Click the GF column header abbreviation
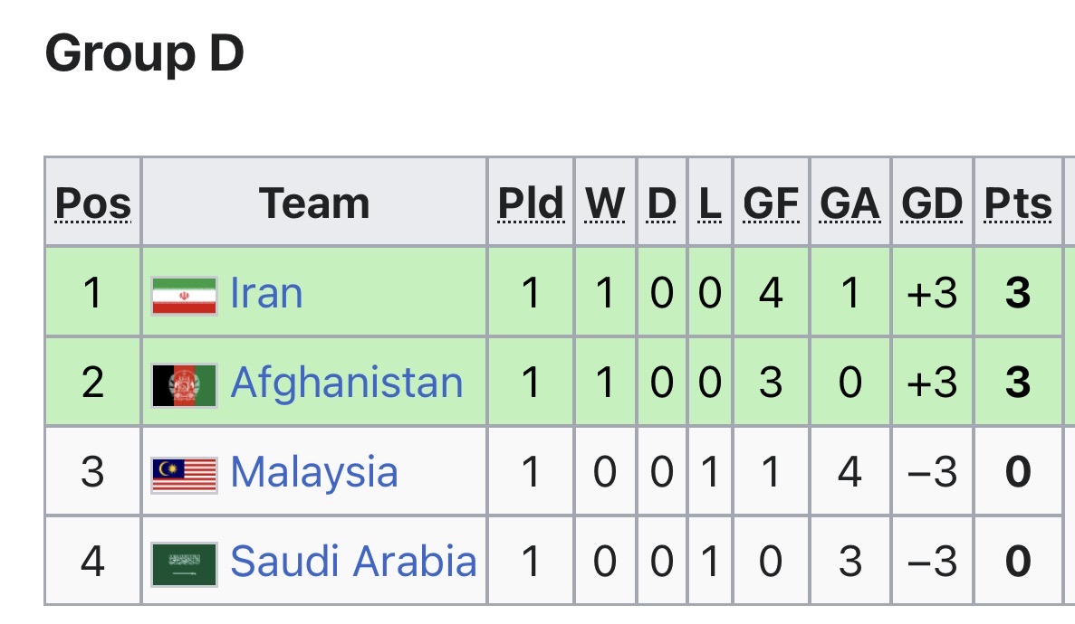Screen dimensions: 1075x624 pos(771,203)
